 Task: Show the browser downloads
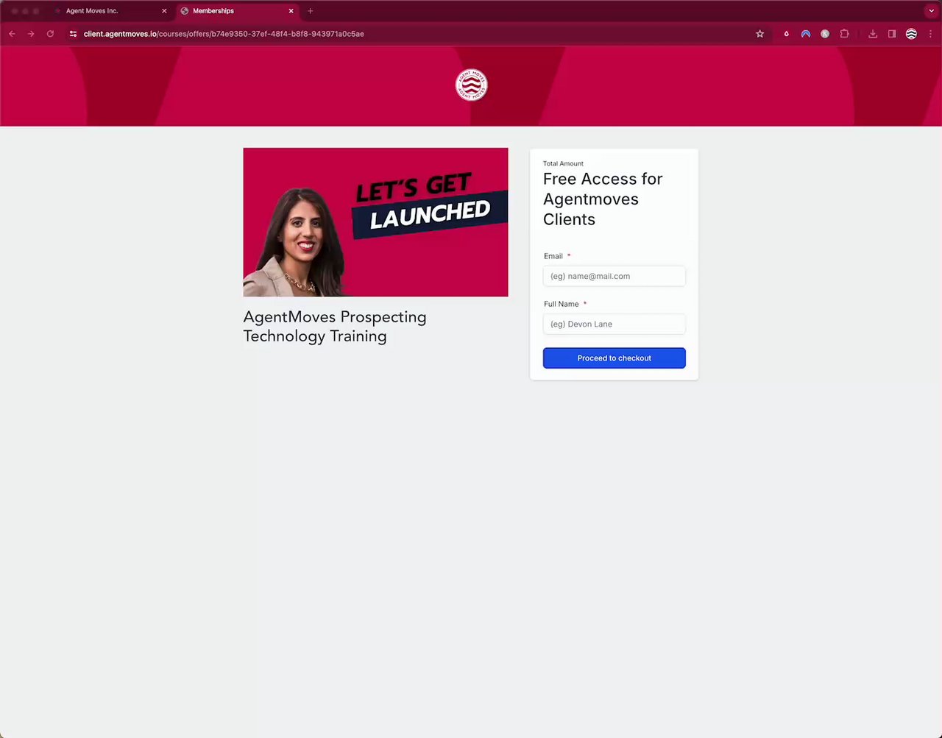[873, 34]
